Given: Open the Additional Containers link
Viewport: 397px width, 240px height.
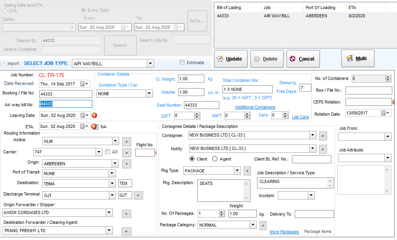Looking at the screenshot, I should (x=255, y=107).
